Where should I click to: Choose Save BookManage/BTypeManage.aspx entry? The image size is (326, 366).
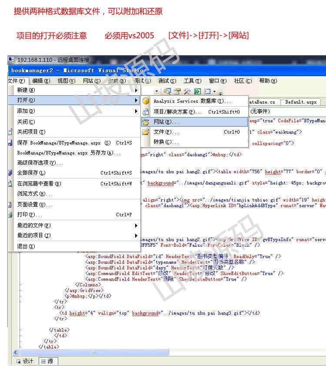pos(74,143)
